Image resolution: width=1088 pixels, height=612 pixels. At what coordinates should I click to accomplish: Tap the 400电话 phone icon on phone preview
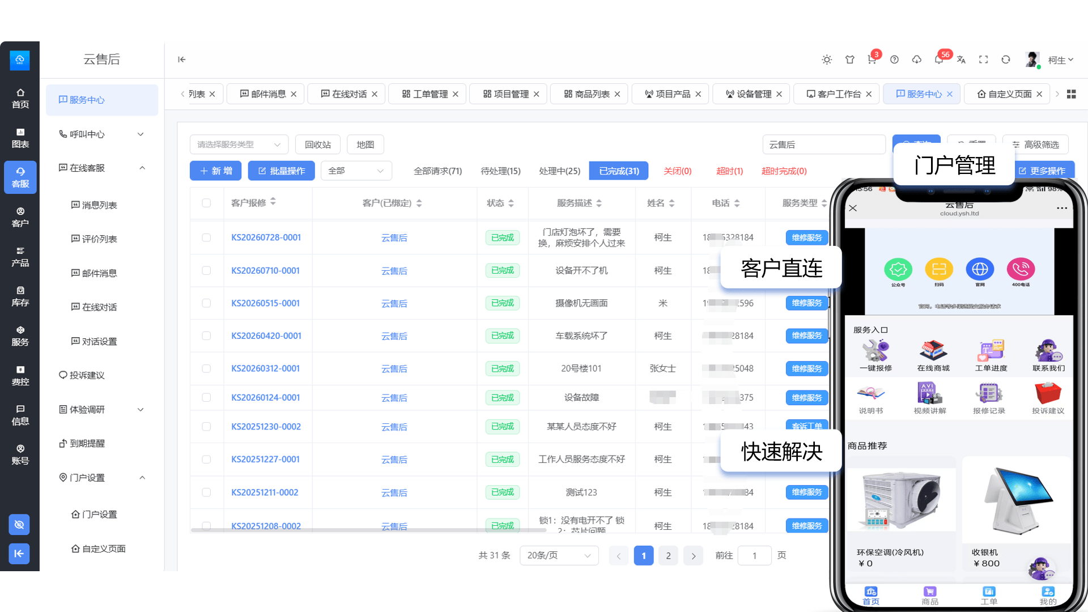coord(1021,269)
